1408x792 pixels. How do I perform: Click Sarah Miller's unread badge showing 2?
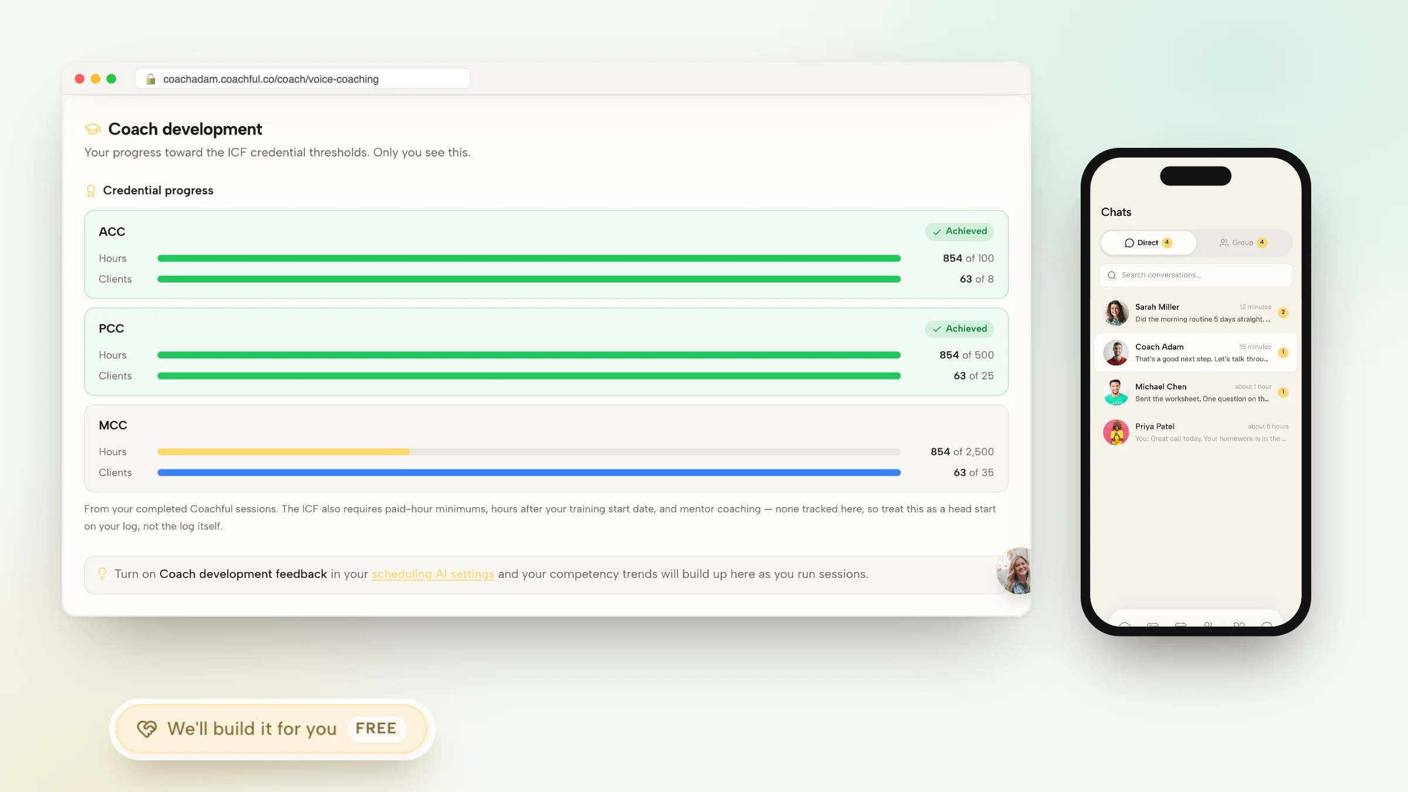(x=1283, y=313)
